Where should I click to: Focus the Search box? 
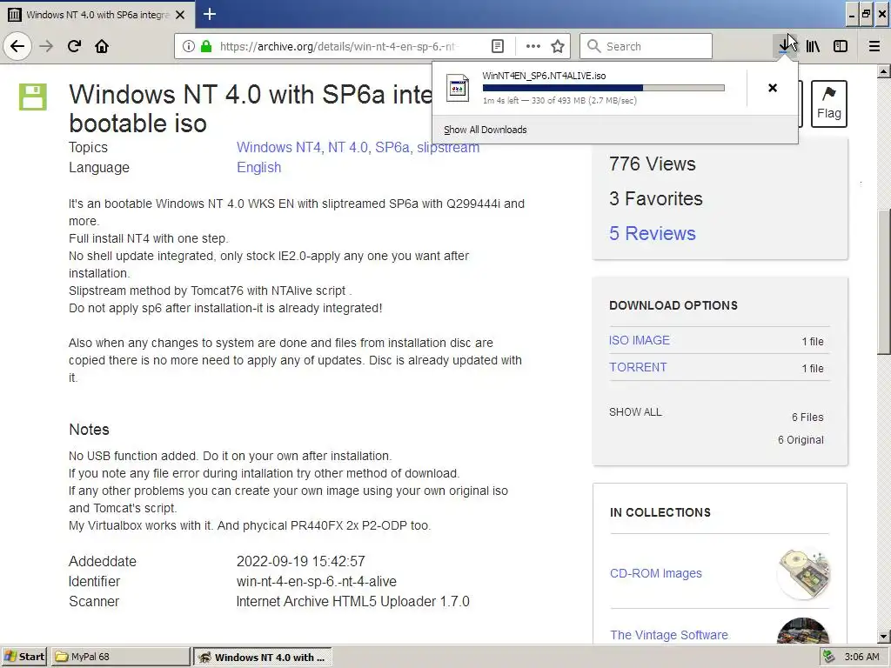click(x=646, y=46)
